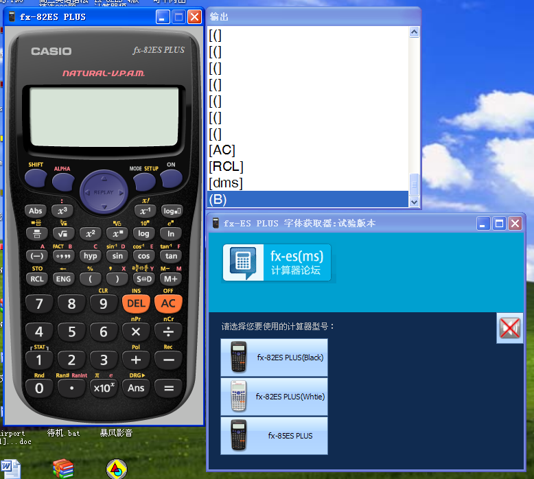Click the log base key
534x479 pixels.
tap(172, 211)
